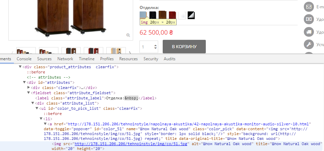Image resolution: width=324 pixels, height=151 pixels.
Task: Click the E-mail envelope icon
Action: pos(309,7)
